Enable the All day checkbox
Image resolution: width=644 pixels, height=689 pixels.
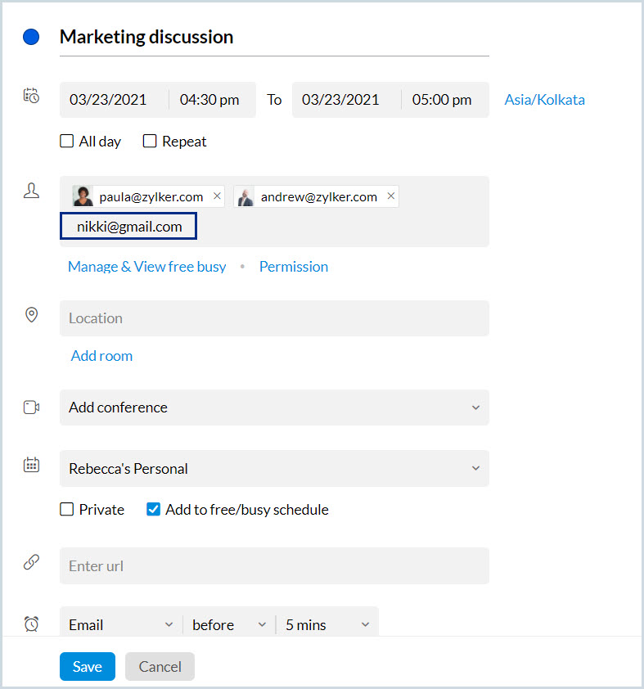[x=67, y=141]
